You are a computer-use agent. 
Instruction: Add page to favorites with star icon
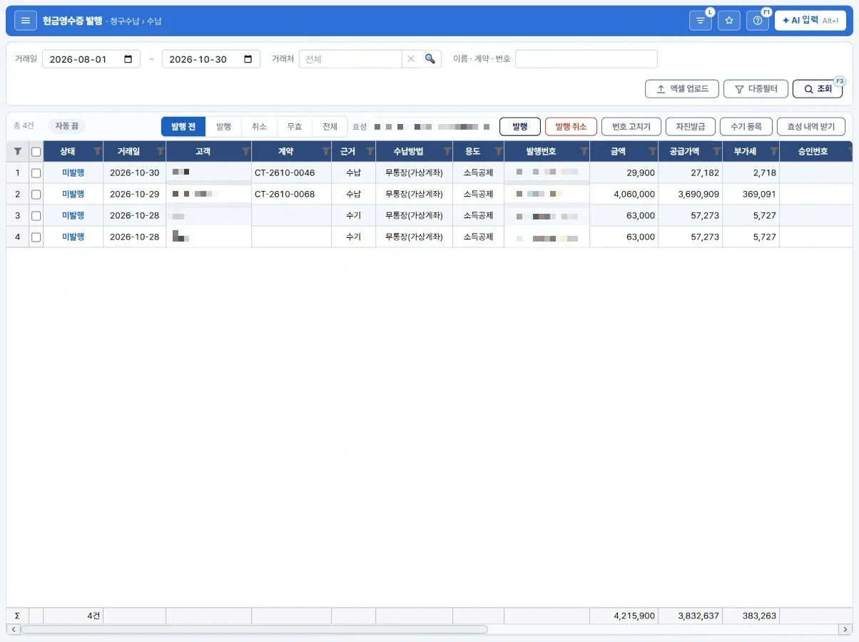(729, 21)
